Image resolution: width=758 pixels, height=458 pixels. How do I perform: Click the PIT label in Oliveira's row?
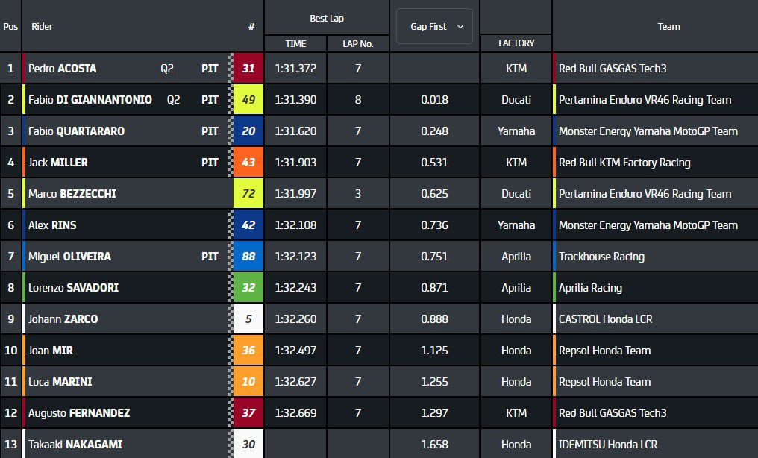point(210,257)
